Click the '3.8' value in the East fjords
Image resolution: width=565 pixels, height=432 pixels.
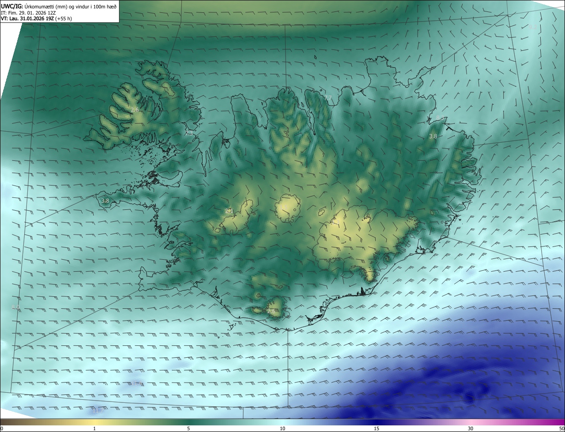pyautogui.click(x=433, y=136)
